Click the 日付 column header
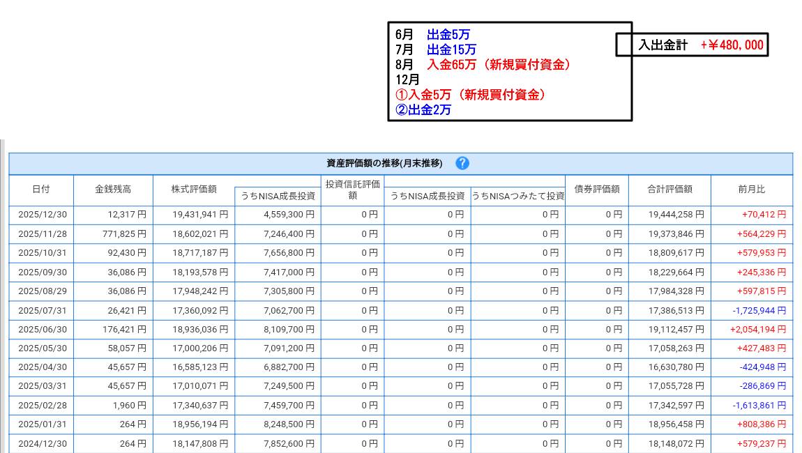This screenshot has width=802, height=453. pos(41,190)
